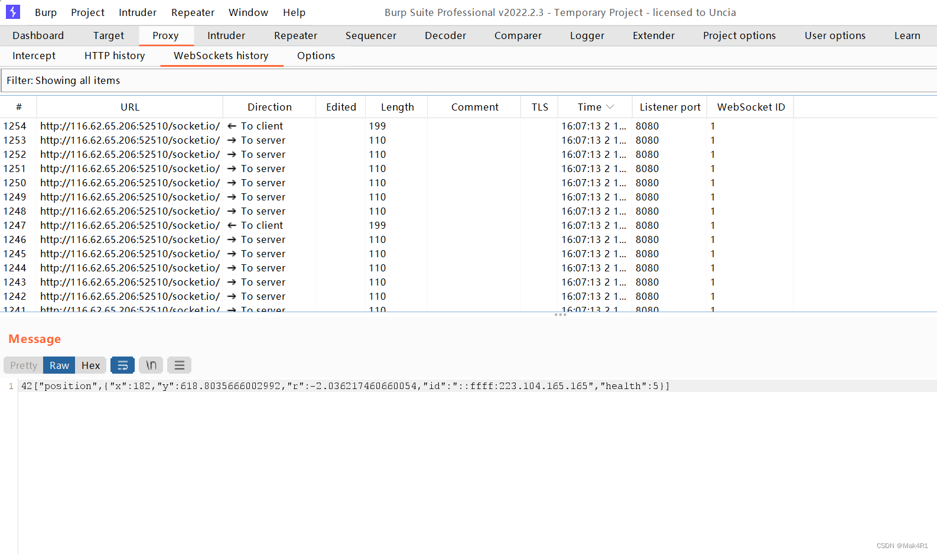Viewport: 937px width, 554px height.
Task: Click the Burp Suite logo icon
Action: 12,12
